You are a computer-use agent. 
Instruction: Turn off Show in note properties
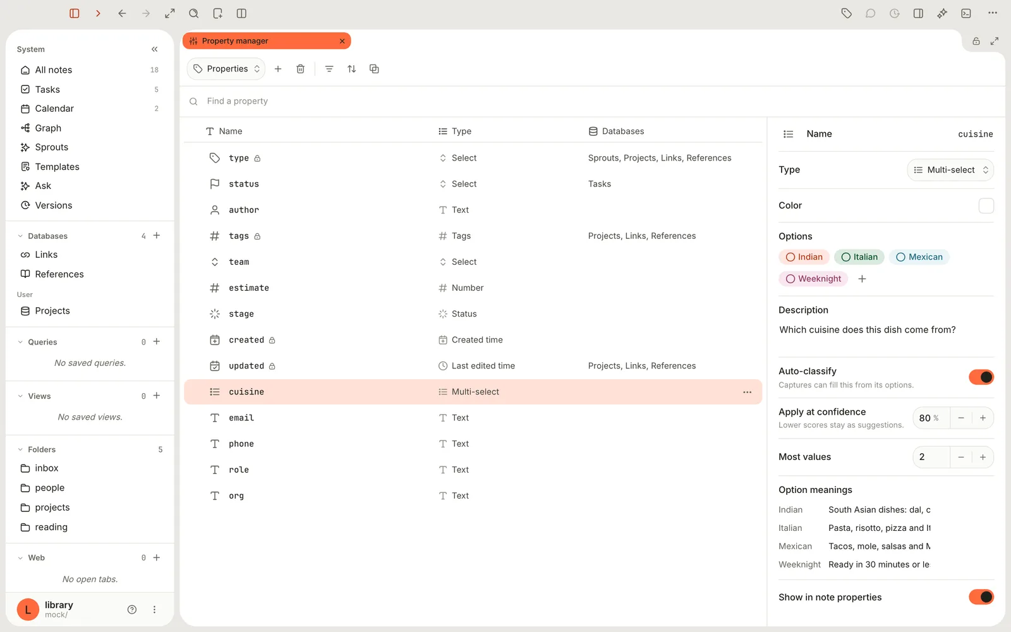(981, 597)
